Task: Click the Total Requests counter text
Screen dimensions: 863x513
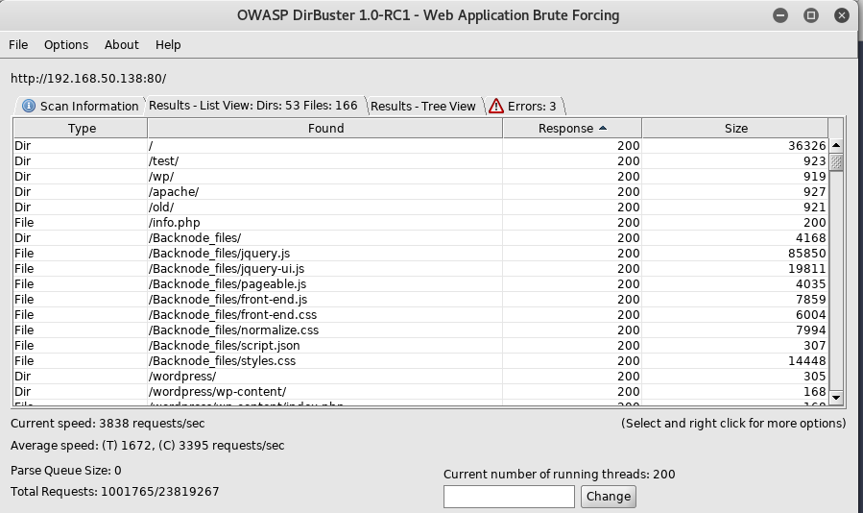Action: 114,492
